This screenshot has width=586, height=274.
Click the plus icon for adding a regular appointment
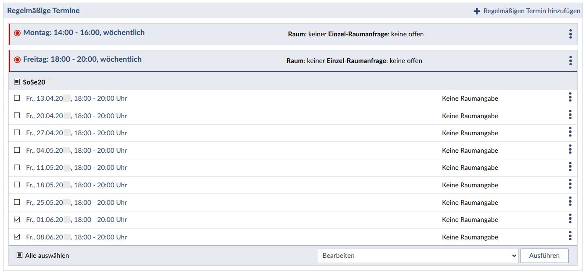coord(477,11)
